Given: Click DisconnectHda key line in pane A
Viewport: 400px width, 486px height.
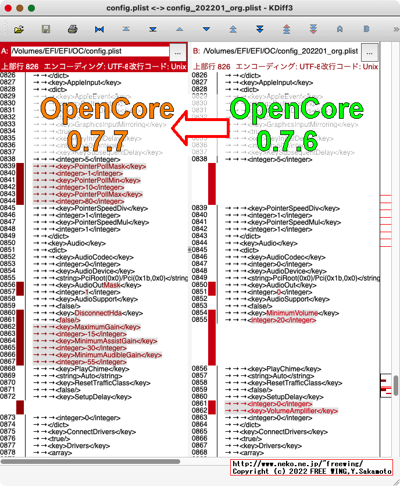Looking at the screenshot, I should [88, 313].
